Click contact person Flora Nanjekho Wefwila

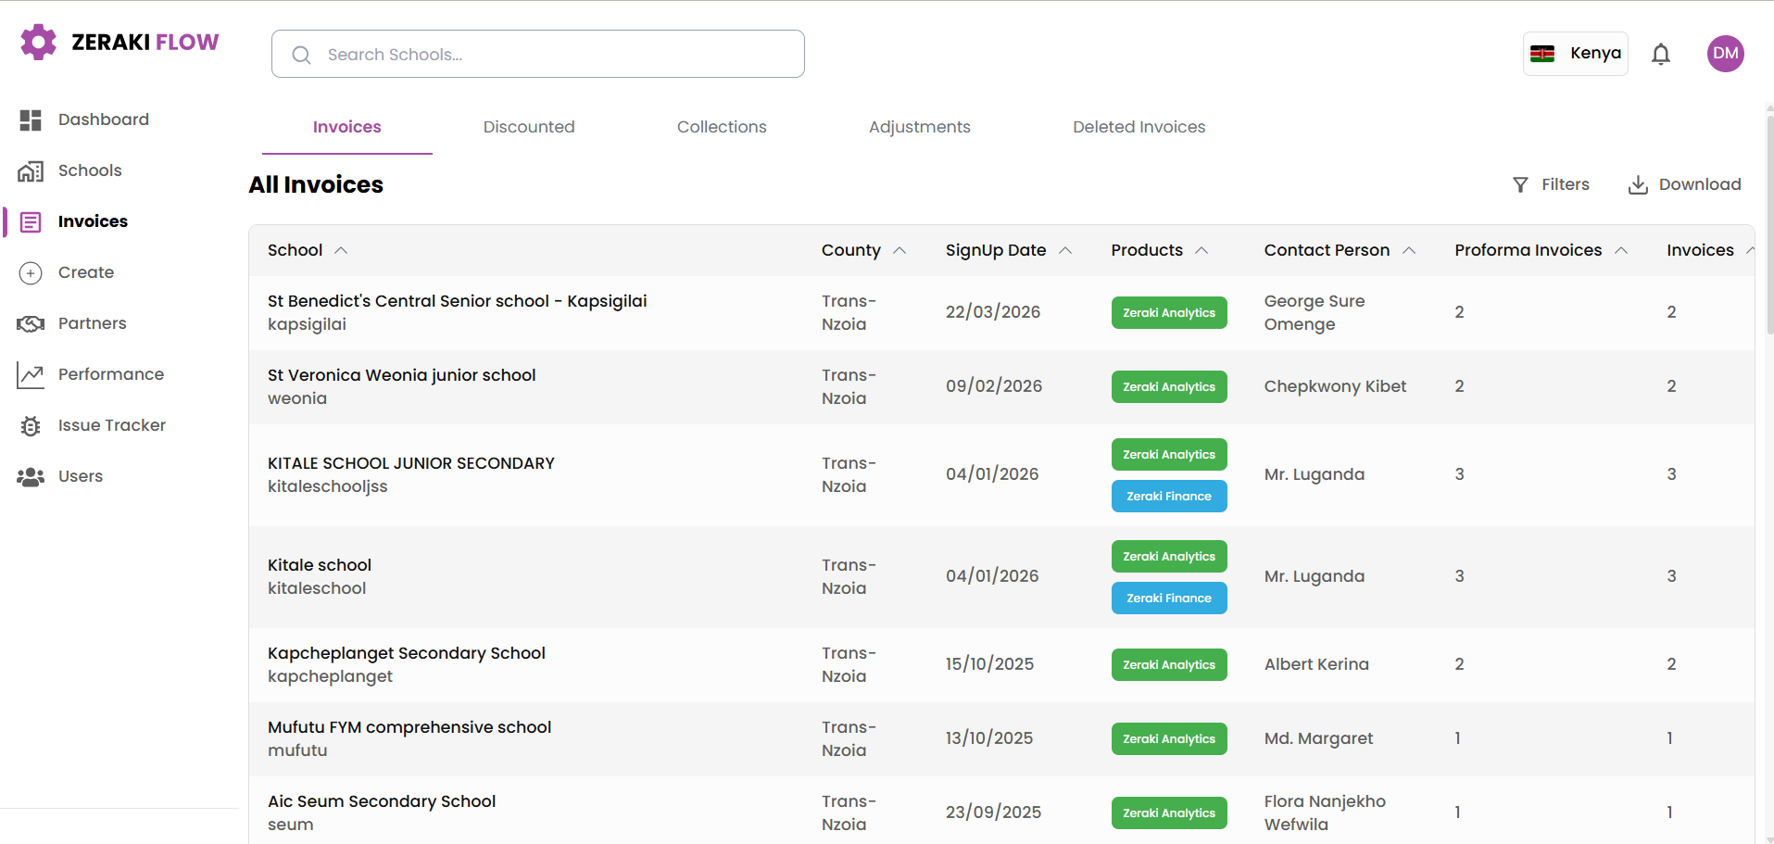tap(1325, 813)
